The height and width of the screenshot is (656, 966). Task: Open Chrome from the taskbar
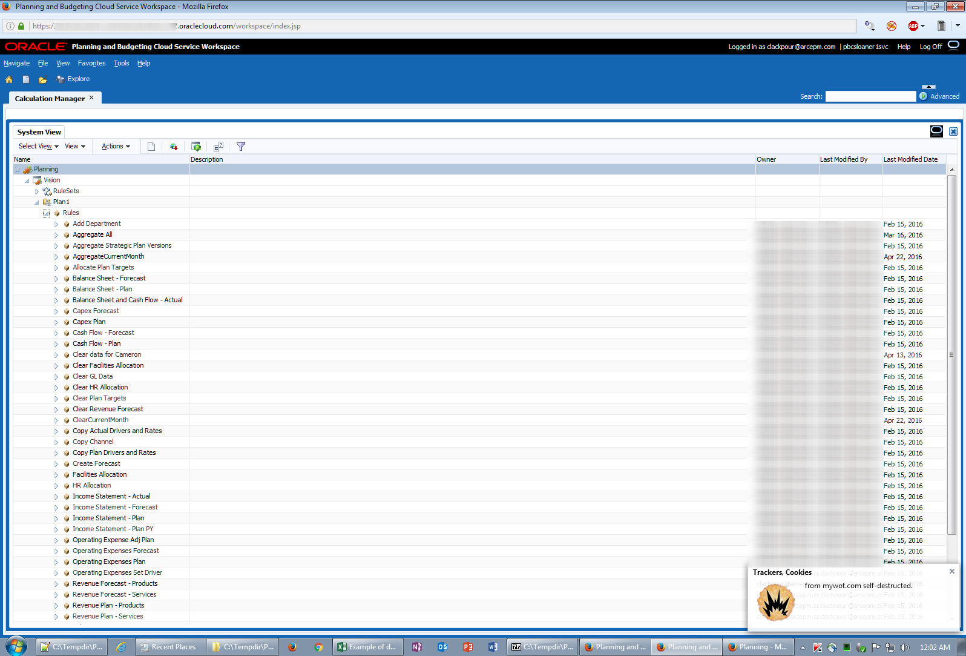[x=318, y=647]
